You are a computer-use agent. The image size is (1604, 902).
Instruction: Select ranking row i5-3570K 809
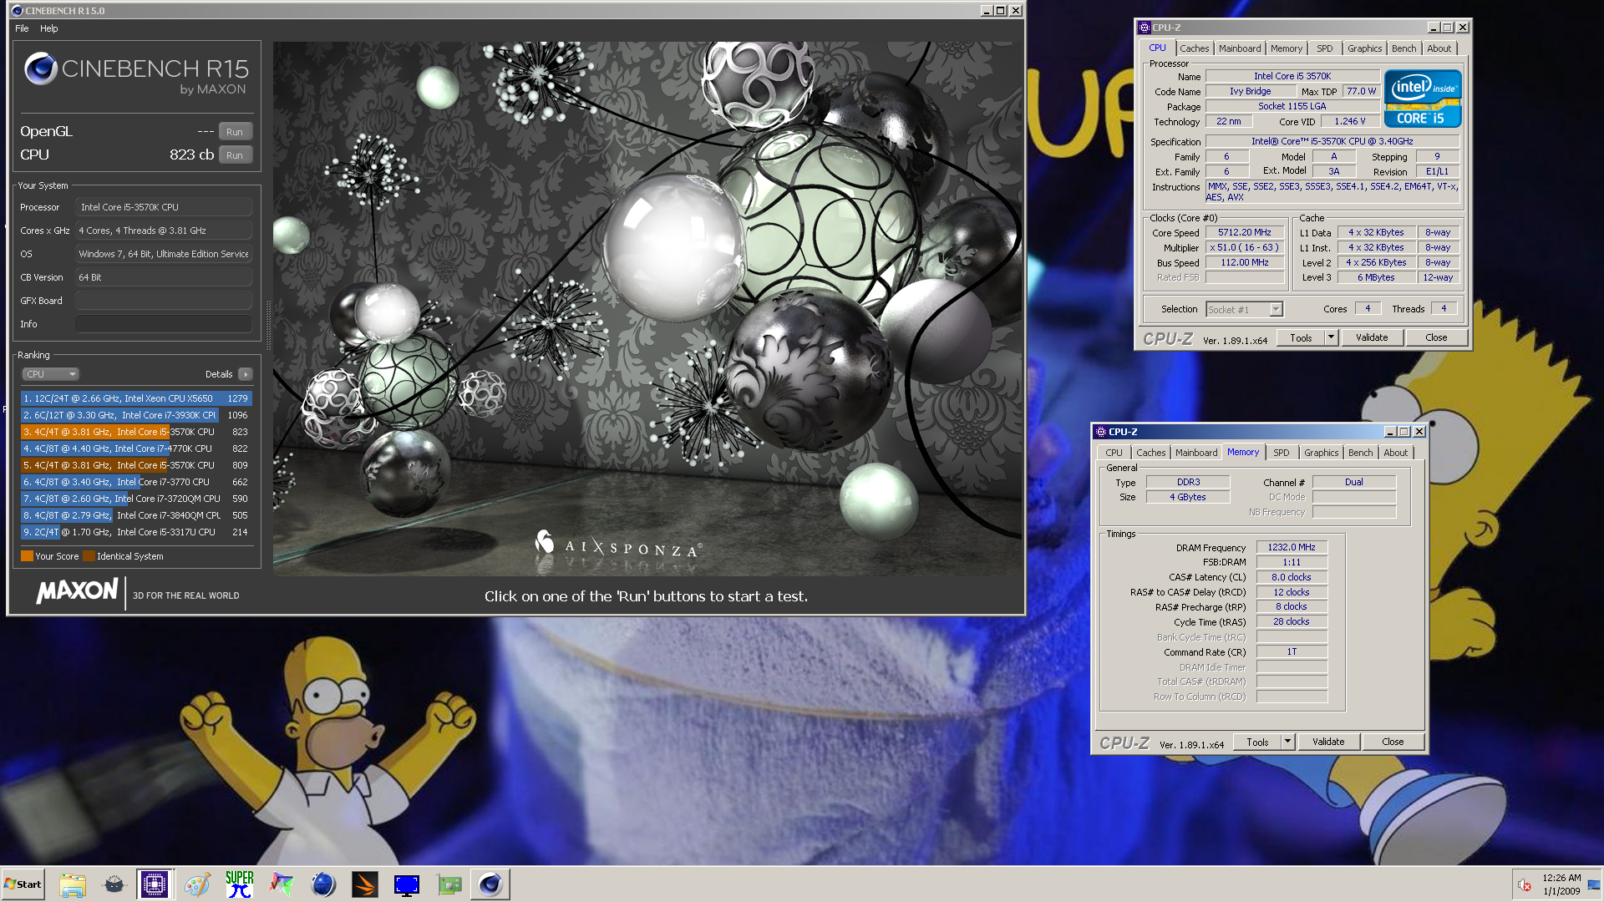(136, 465)
